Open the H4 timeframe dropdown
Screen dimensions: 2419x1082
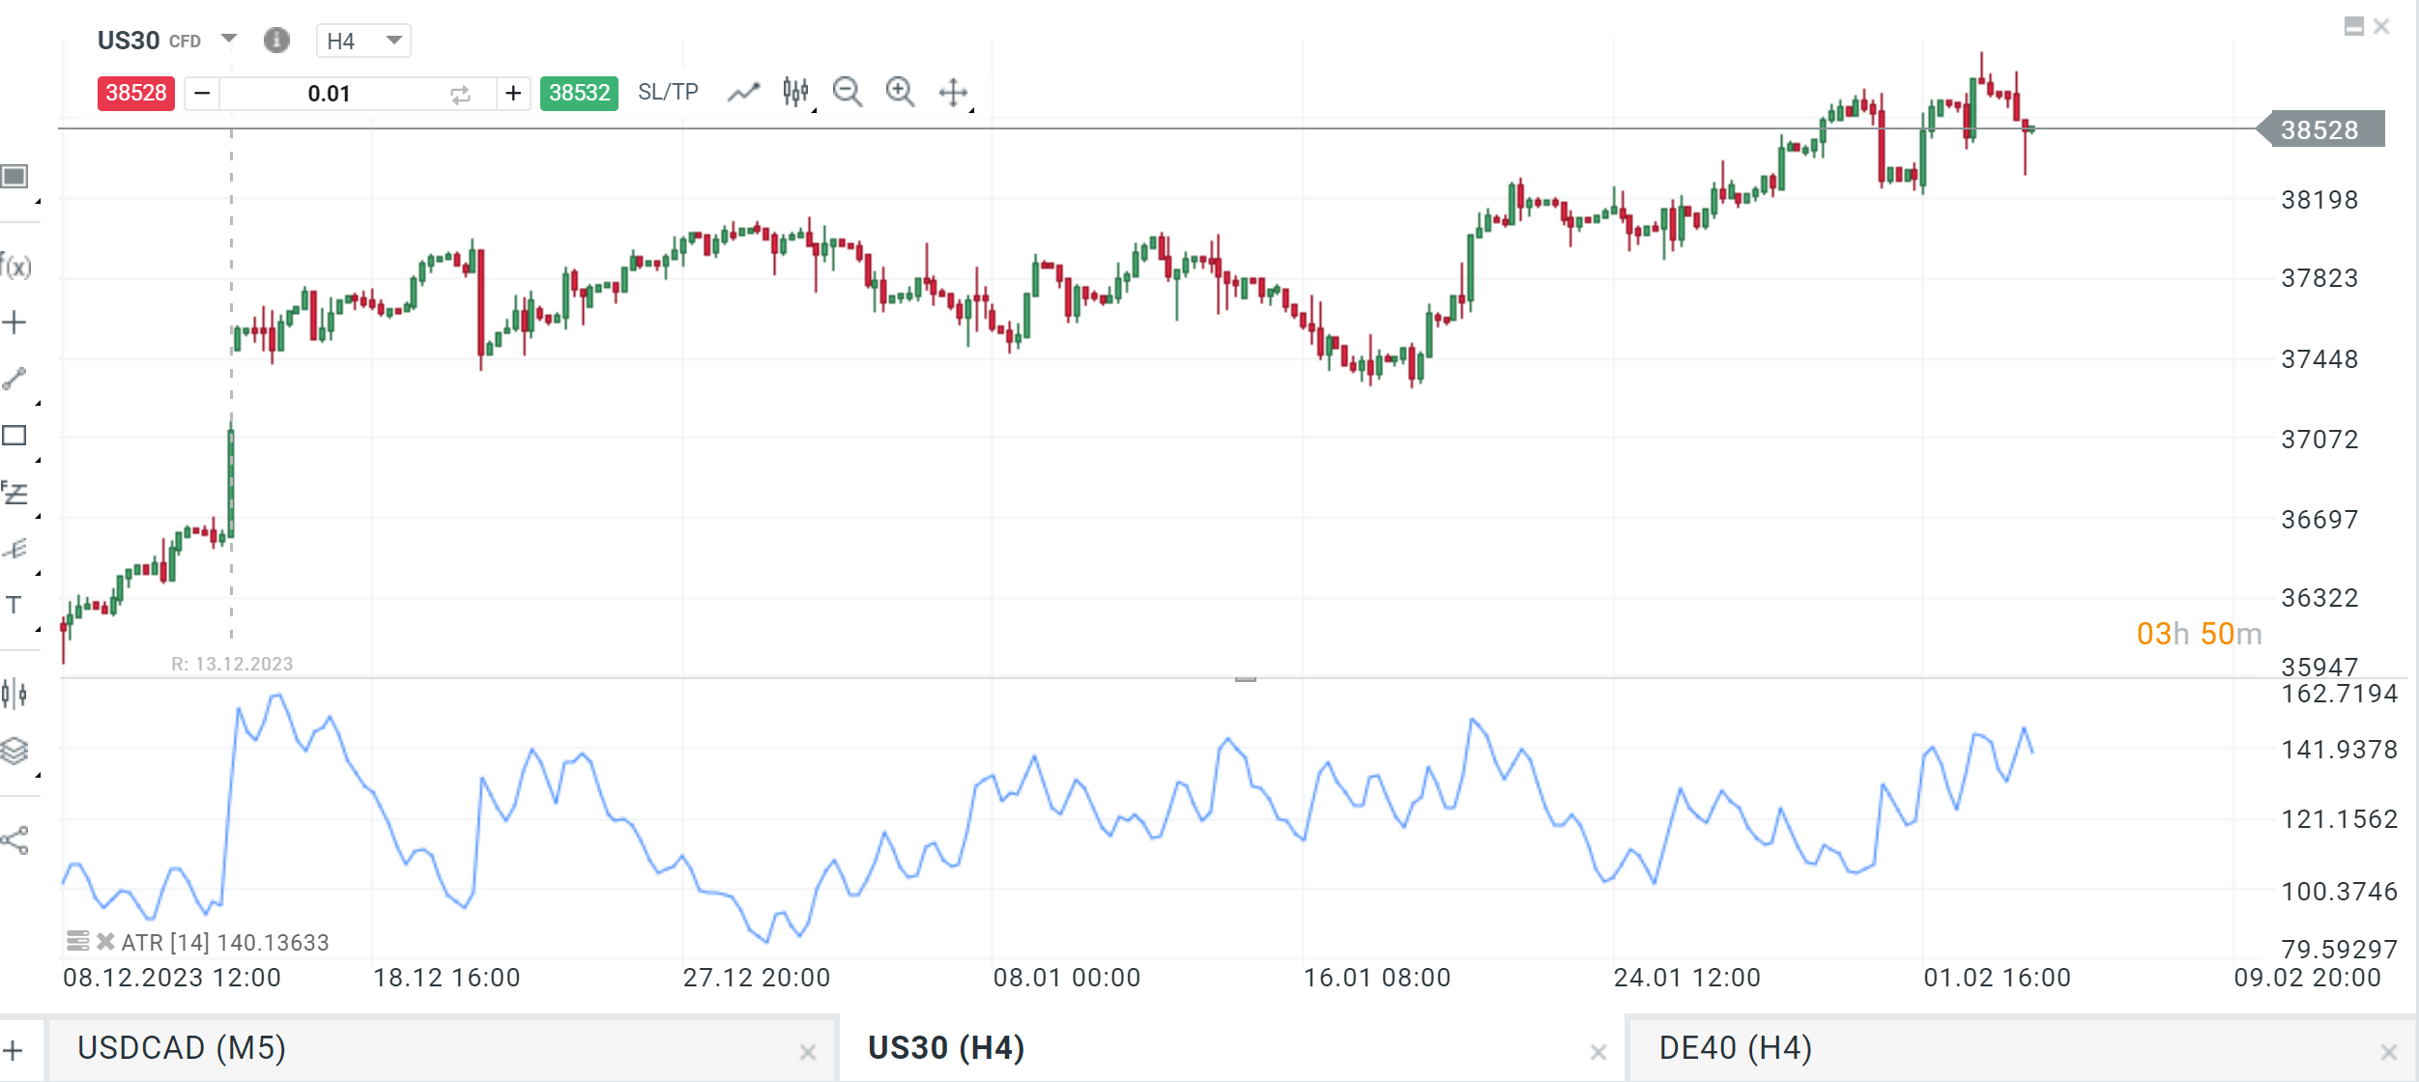coord(363,41)
